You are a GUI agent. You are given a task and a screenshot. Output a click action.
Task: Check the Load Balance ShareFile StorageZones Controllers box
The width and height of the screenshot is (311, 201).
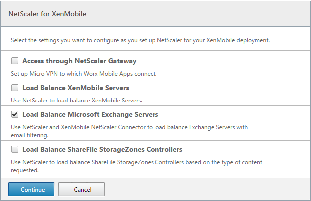coord(15,150)
